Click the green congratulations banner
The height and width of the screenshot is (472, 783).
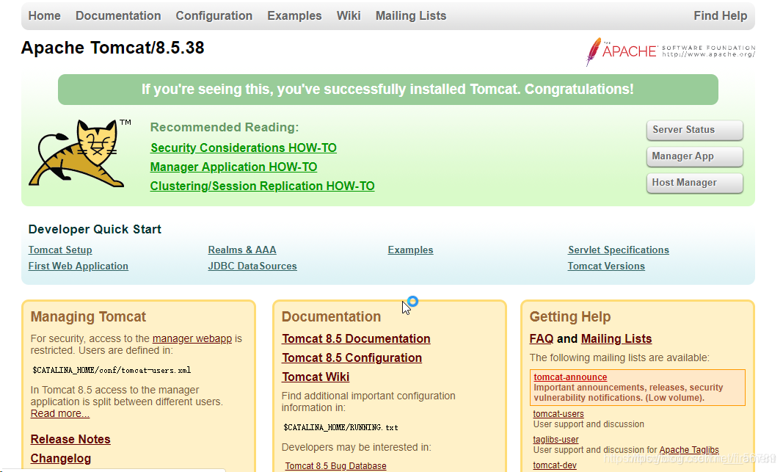388,90
